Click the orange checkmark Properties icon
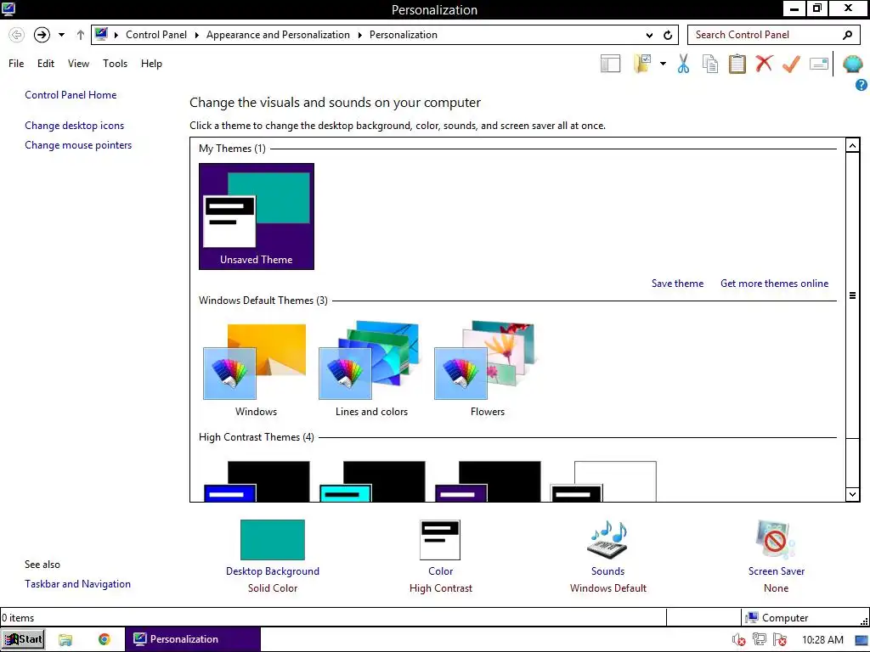870x652 pixels. pos(791,64)
